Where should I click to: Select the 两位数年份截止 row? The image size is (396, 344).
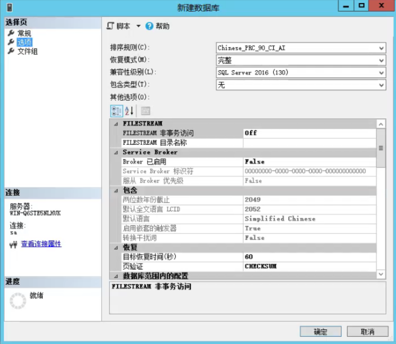(x=249, y=200)
